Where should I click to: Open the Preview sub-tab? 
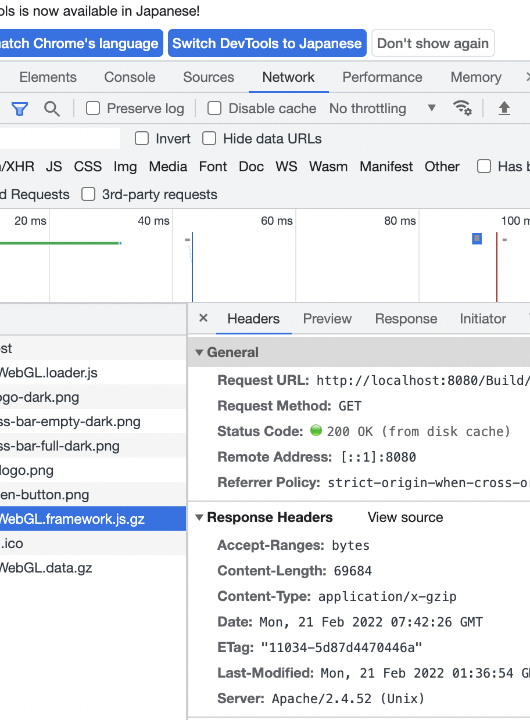coord(327,319)
